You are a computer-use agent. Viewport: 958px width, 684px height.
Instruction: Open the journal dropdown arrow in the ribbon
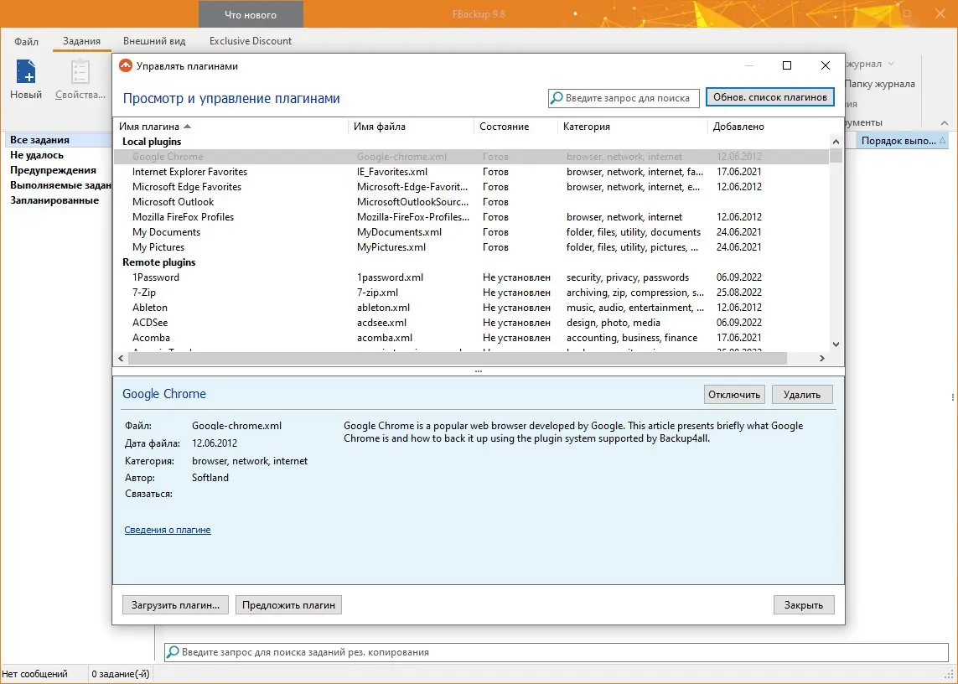pos(891,64)
